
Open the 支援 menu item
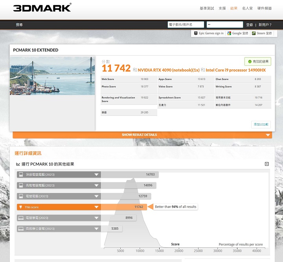pos(222,8)
